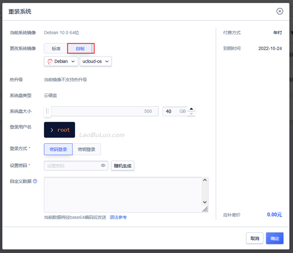Click inside the custom data textarea
293x253 pixels.
pyautogui.click(x=123, y=194)
